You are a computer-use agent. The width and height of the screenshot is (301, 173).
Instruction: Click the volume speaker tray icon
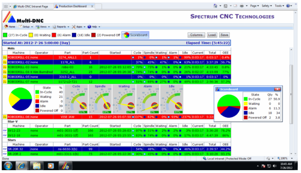pos(275,166)
